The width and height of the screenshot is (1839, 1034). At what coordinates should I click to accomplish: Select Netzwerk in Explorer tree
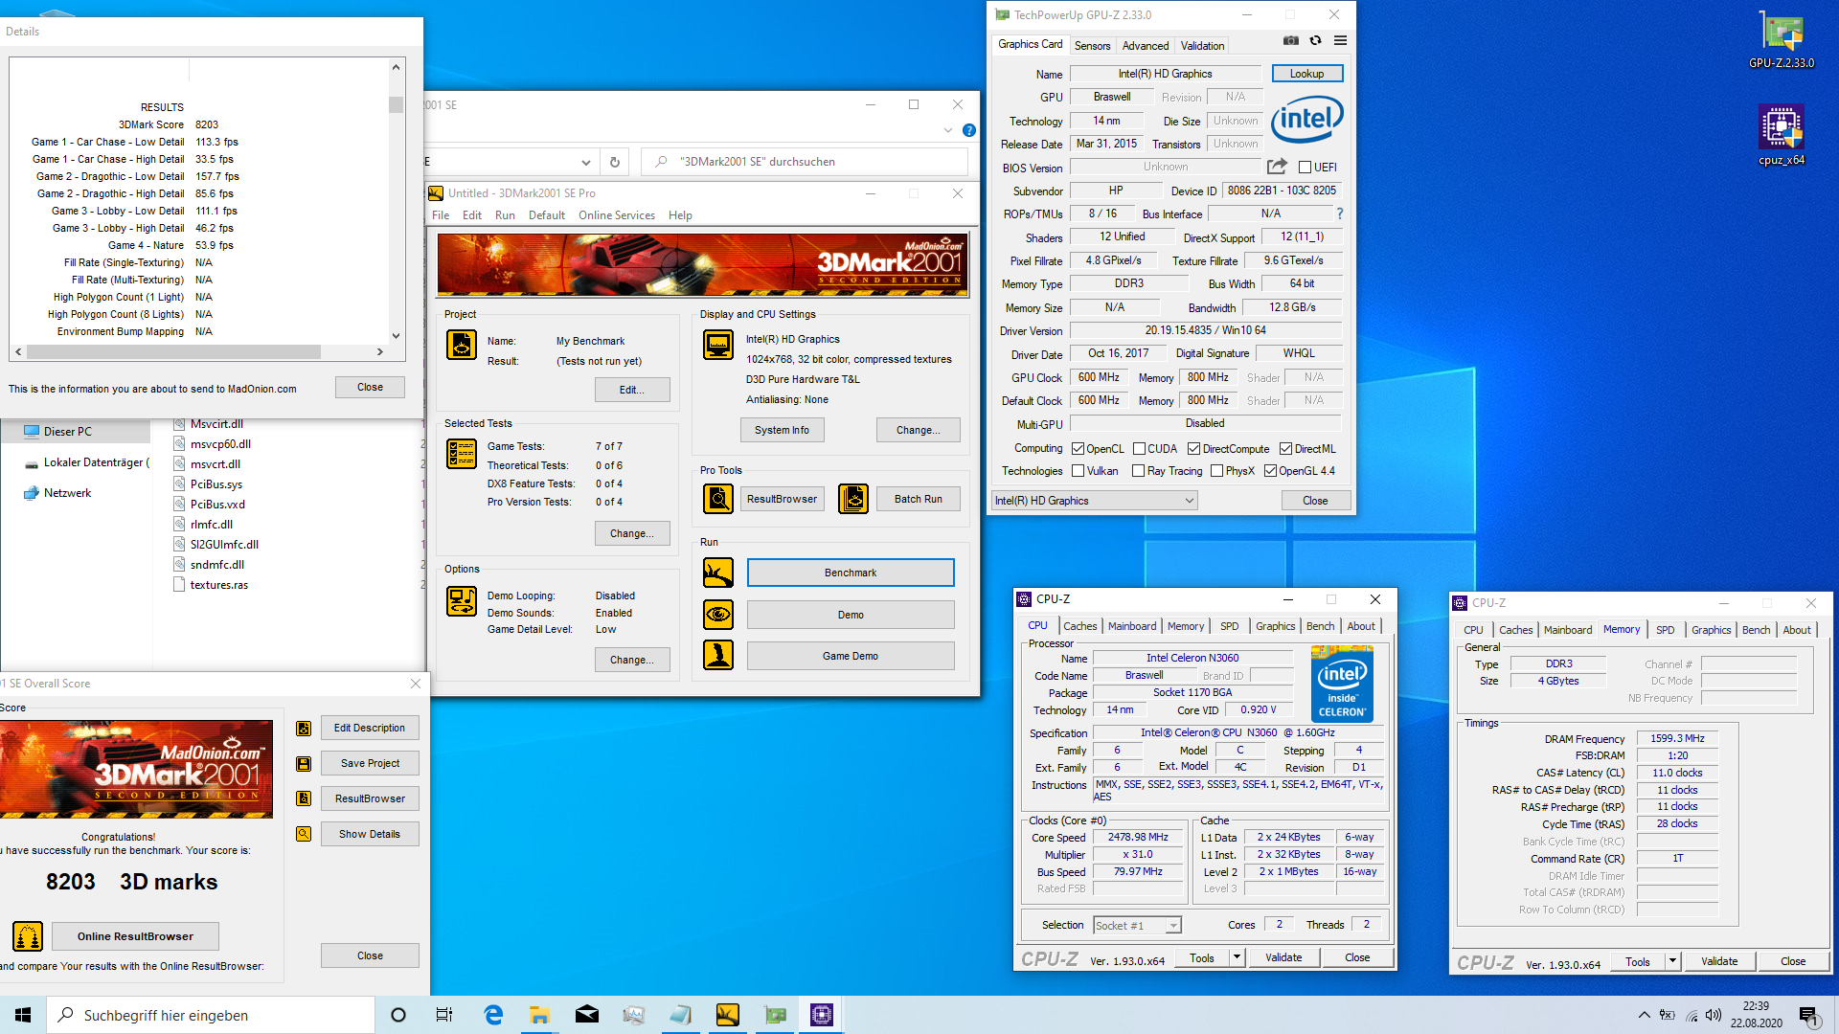pyautogui.click(x=67, y=493)
